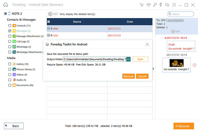Uncheck the Messages (3) checkbox
198x132 pixels.
pyautogui.click(x=10, y=31)
